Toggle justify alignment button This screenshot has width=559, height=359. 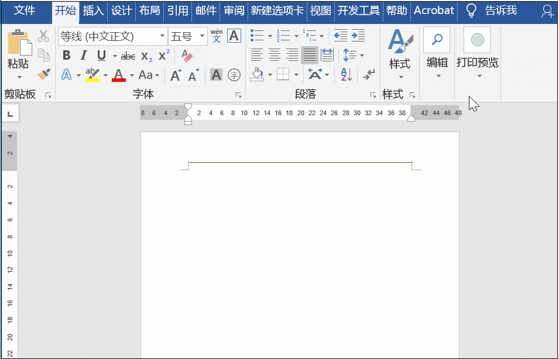coord(310,55)
